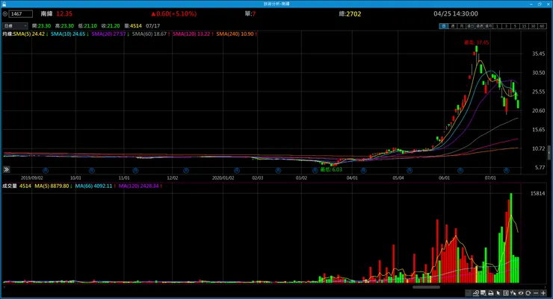Select the 60-minute timeframe tab

pos(542,26)
